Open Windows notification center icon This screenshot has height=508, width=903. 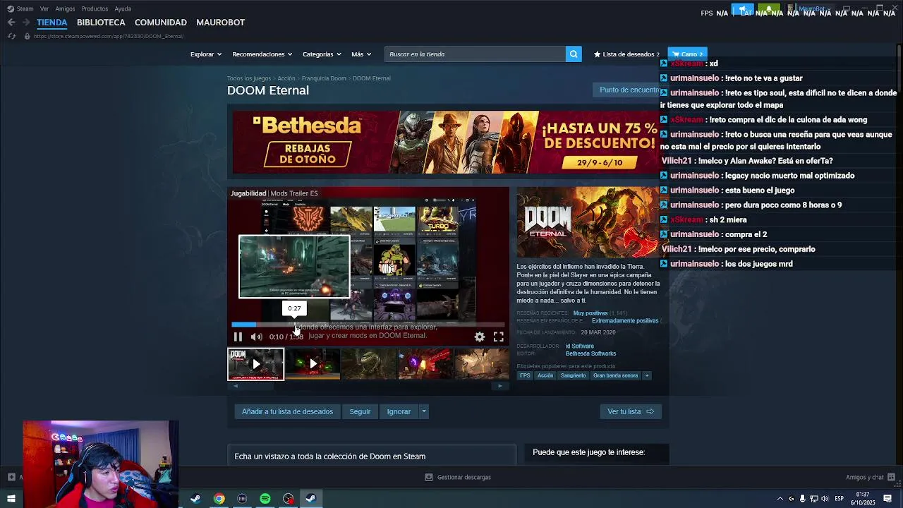tap(887, 499)
